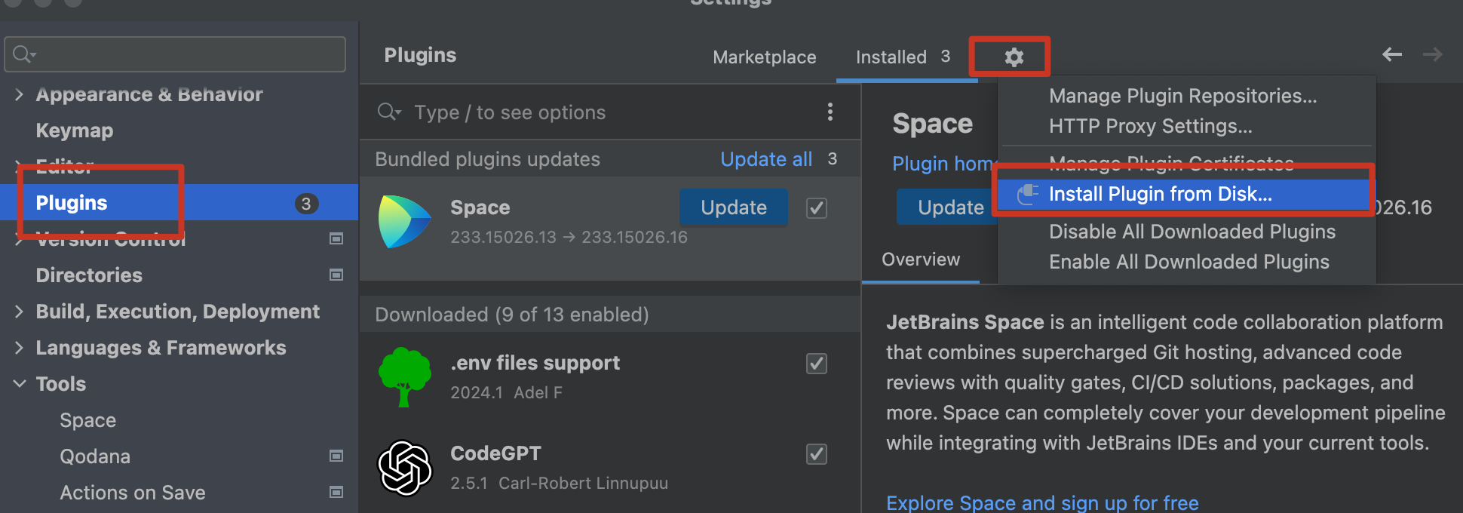
Task: Collapse the Tools section
Action: pos(19,384)
